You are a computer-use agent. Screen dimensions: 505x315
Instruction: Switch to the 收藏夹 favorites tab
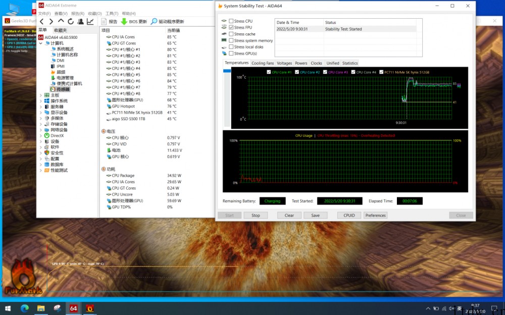click(60, 30)
